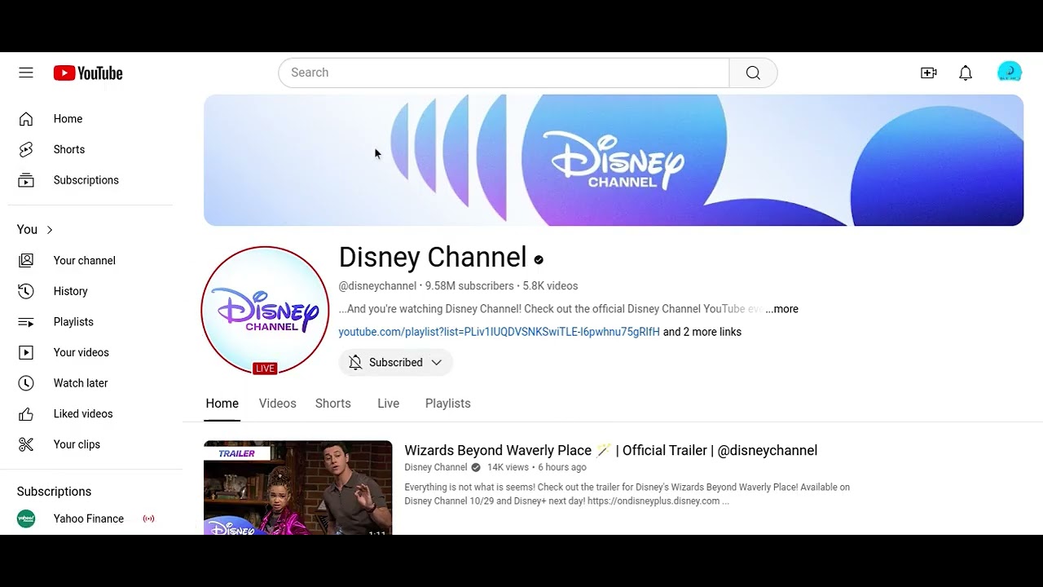Click the @disneychannel handle text
The width and height of the screenshot is (1043, 587).
(377, 286)
